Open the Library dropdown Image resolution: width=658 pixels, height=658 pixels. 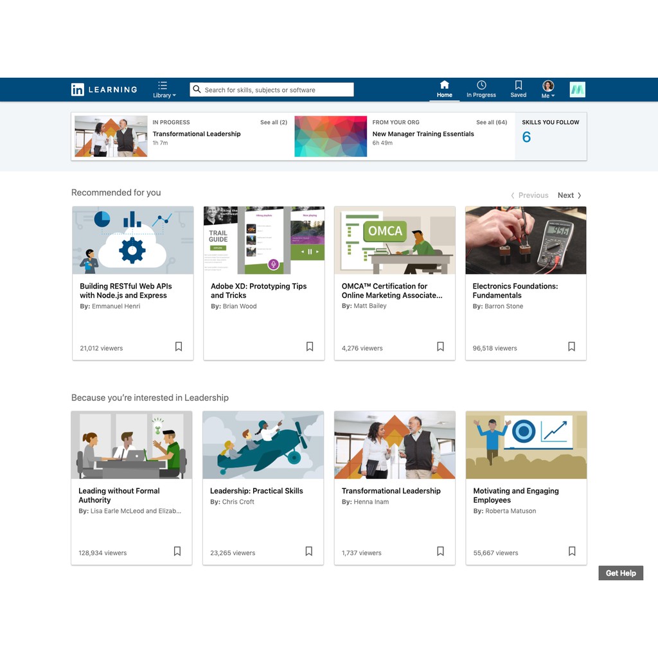click(x=164, y=94)
